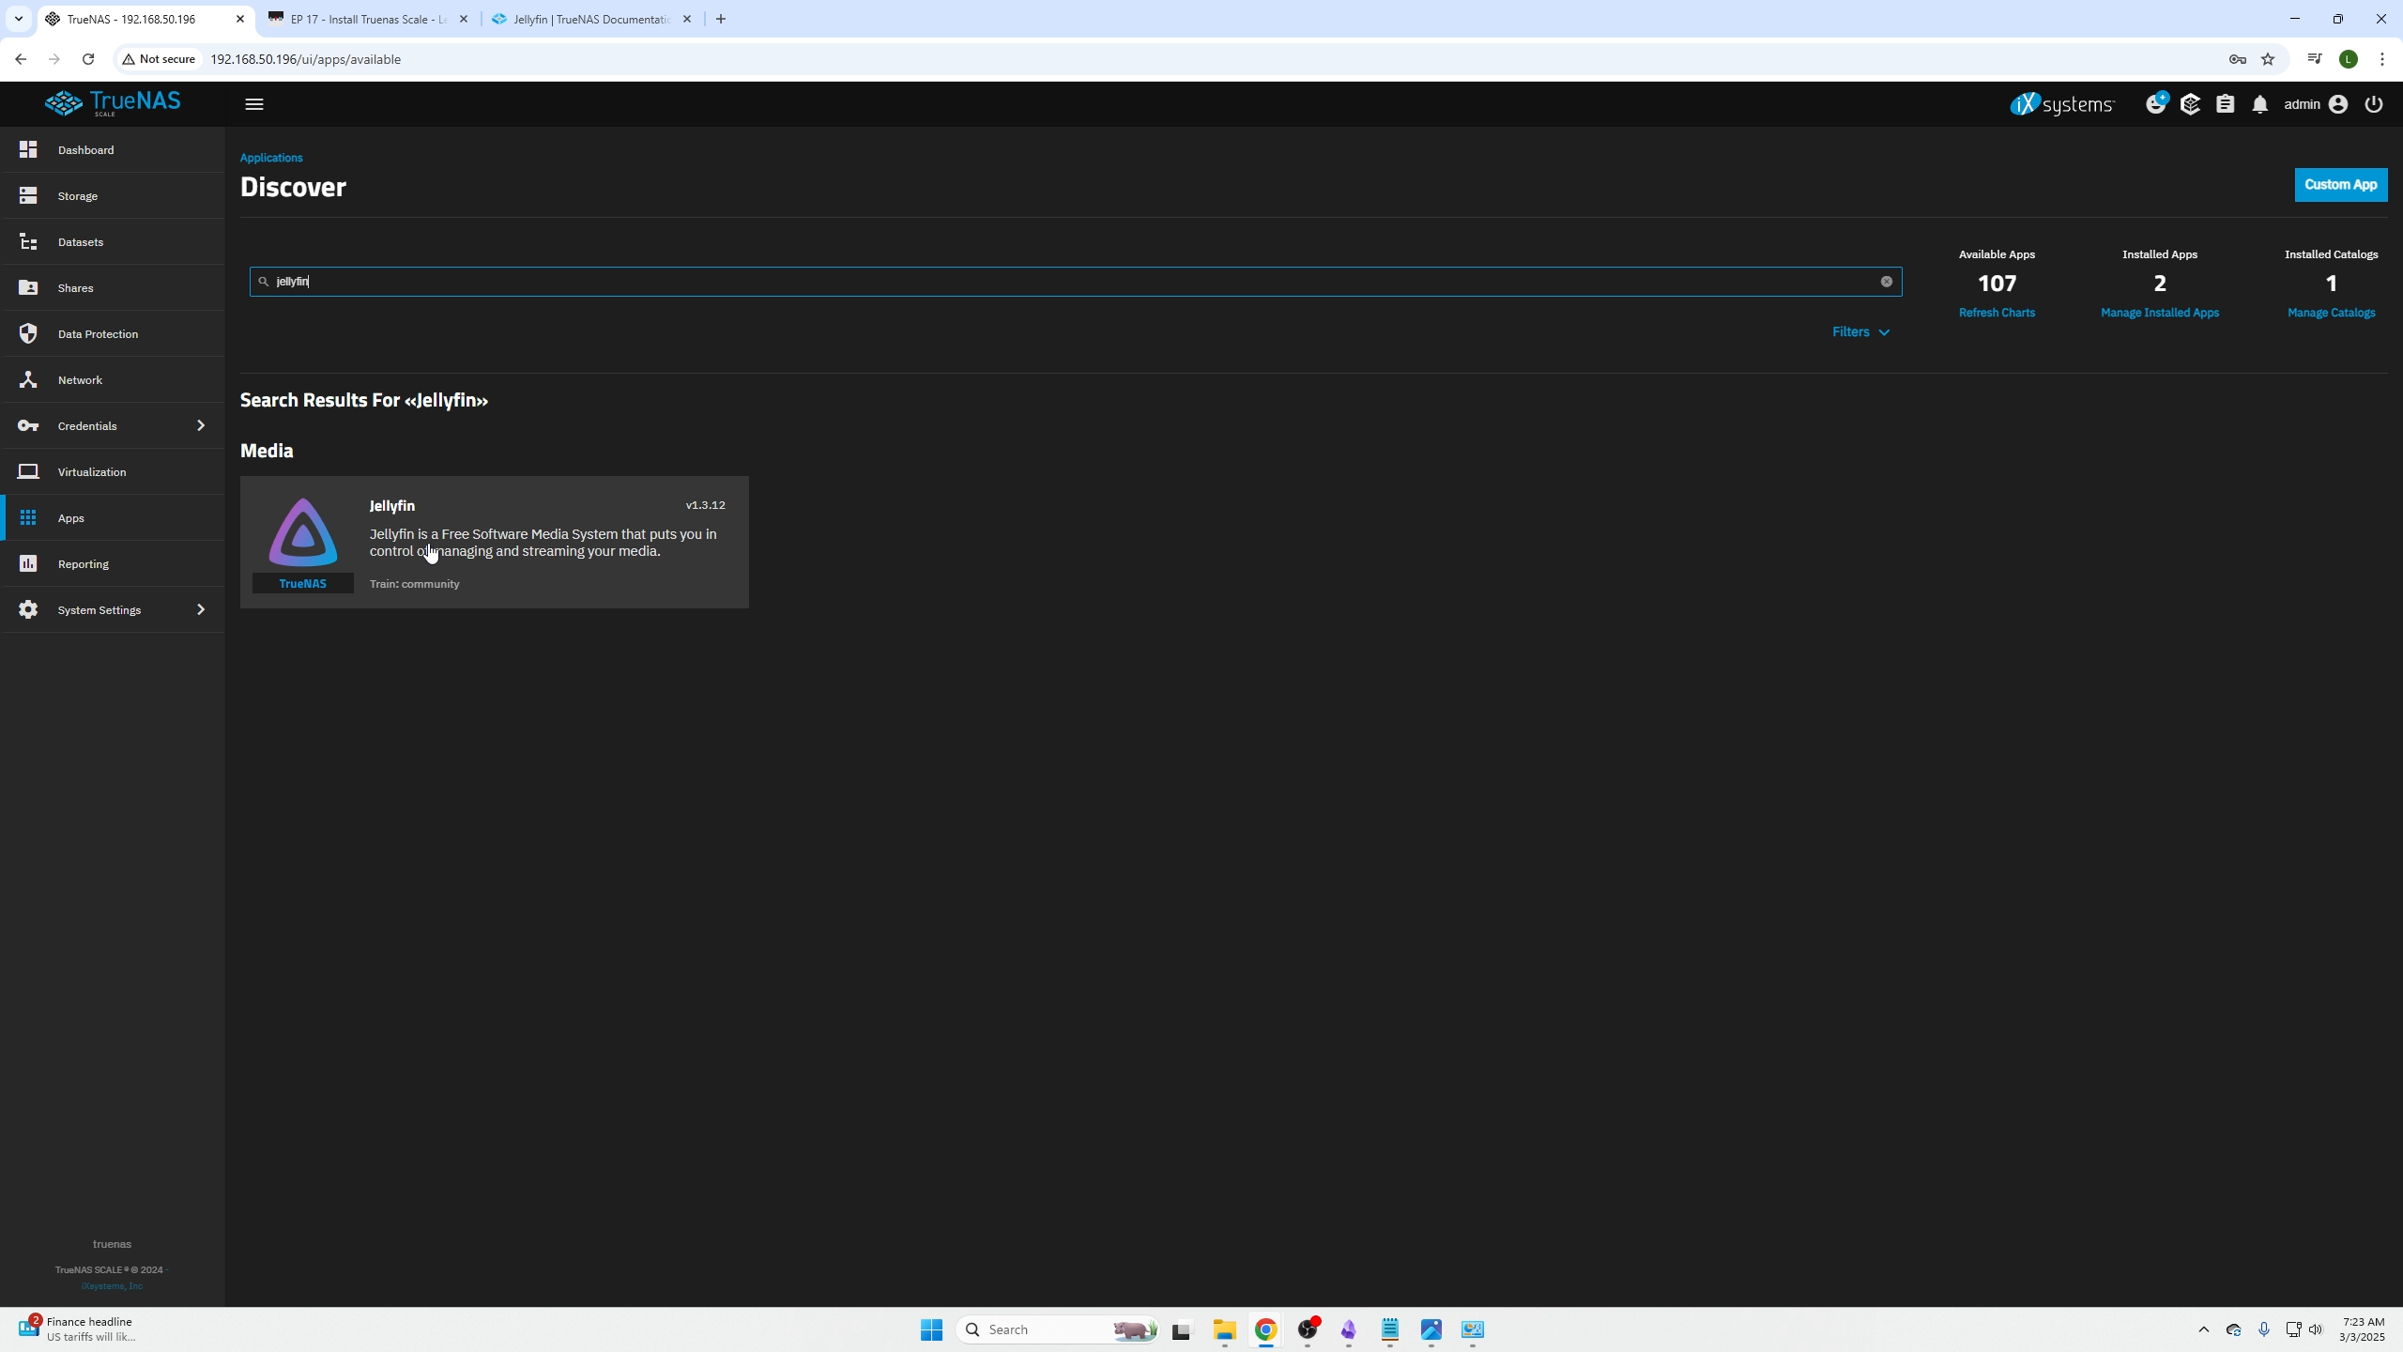Click the Custom App button
Image resolution: width=2403 pixels, height=1352 pixels.
pyautogui.click(x=2341, y=185)
